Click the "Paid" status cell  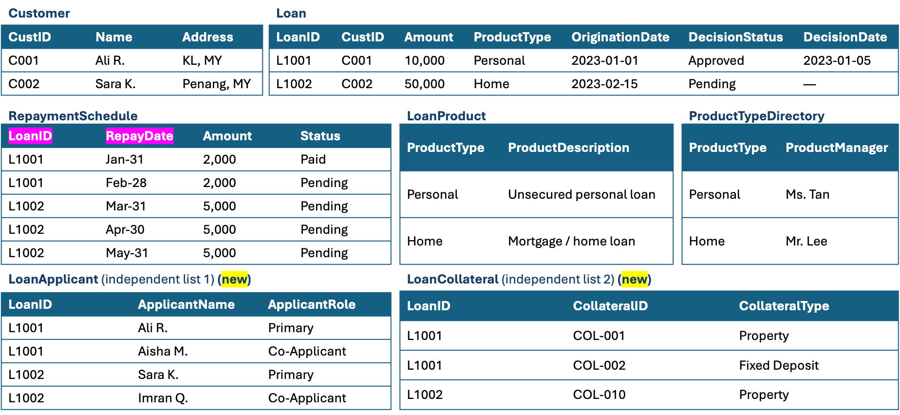pos(313,159)
